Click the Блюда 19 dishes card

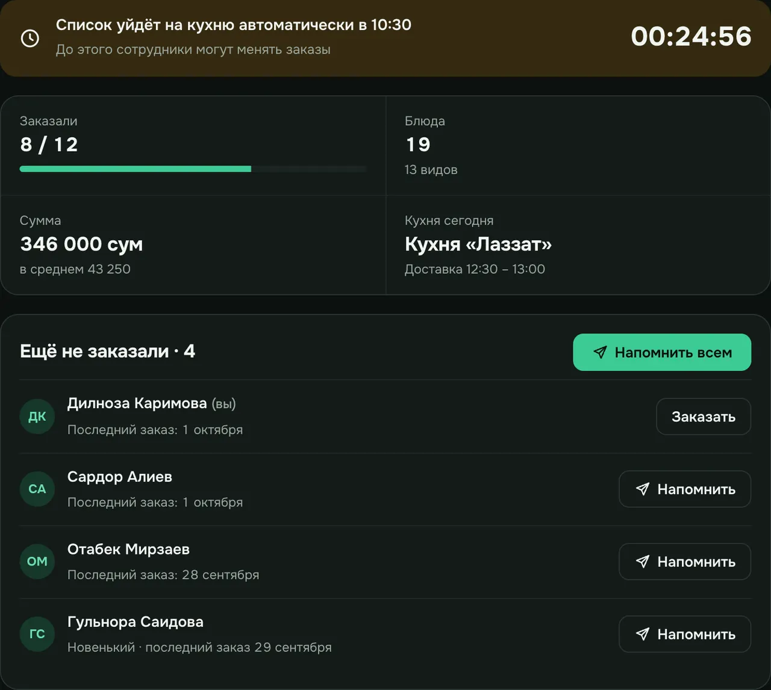pyautogui.click(x=578, y=146)
